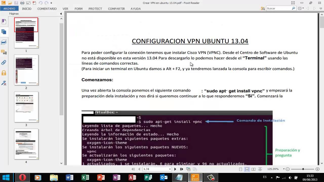Open the Security lock panel icon
The width and height of the screenshot is (324, 182).
[4, 73]
